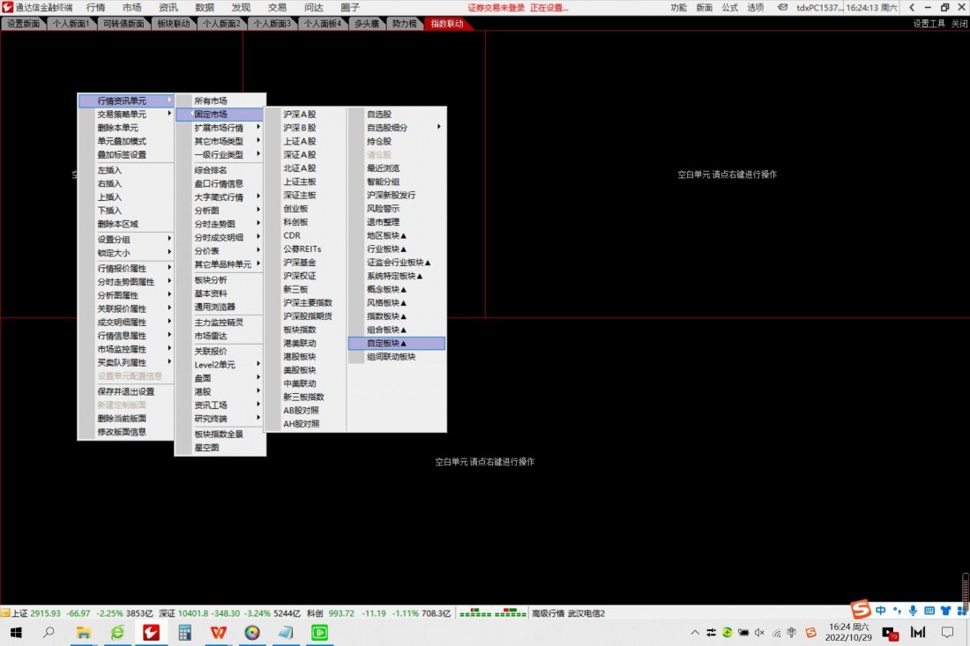This screenshot has width=970, height=646.
Task: Select 自定板块 menu entry
Action: coord(397,343)
